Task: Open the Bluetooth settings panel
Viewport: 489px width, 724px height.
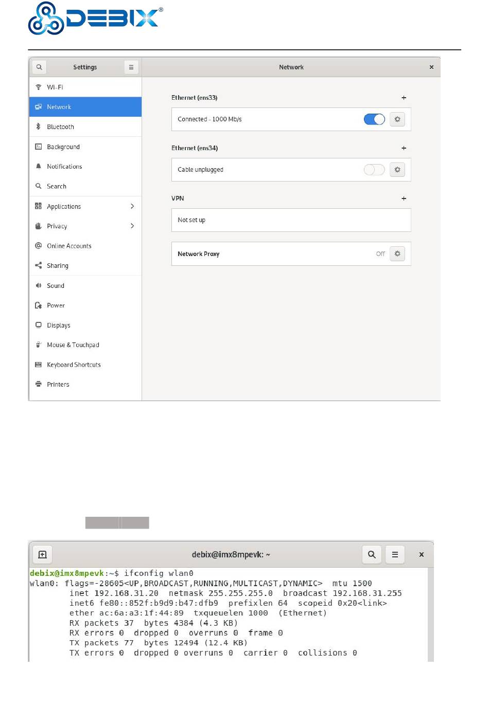Action: [85, 126]
